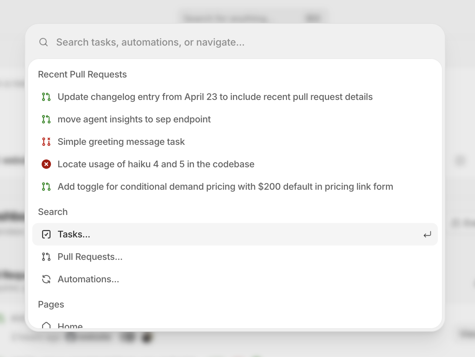Screen dimensions: 475x357
Task: Click the Automations refresh-arrows icon
Action: 46,279
